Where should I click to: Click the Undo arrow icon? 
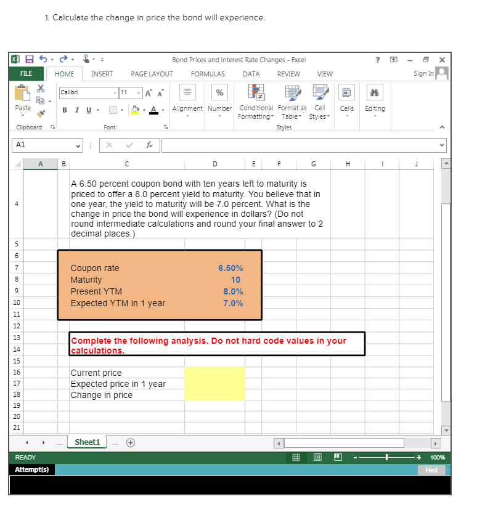coord(43,59)
